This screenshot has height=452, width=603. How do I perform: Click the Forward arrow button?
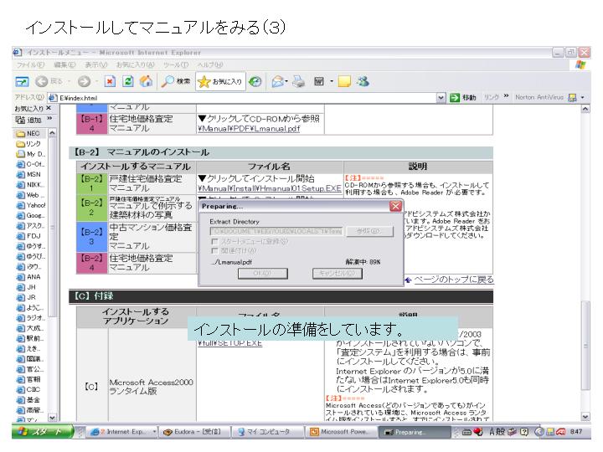click(84, 81)
